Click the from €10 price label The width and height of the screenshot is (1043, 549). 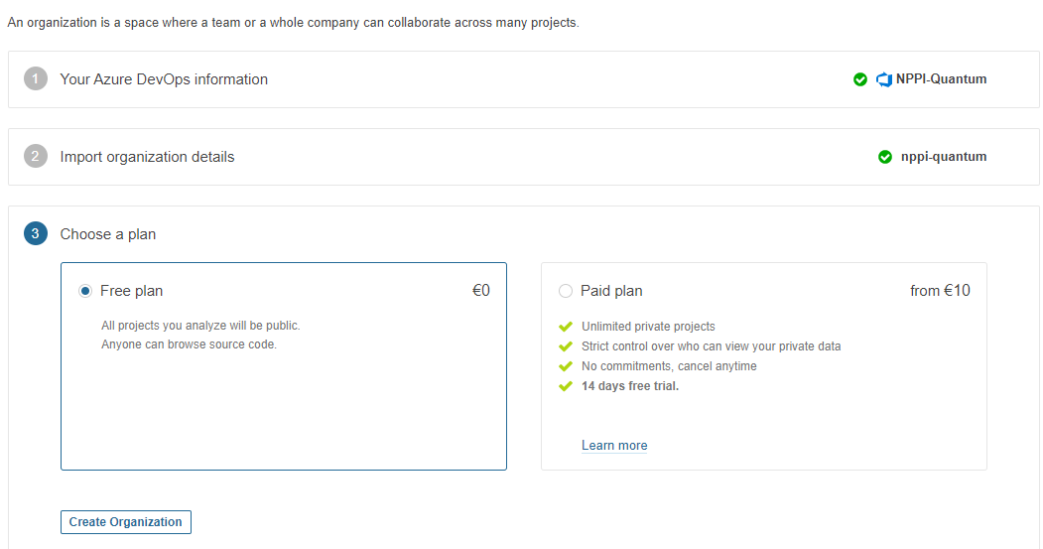coord(940,291)
